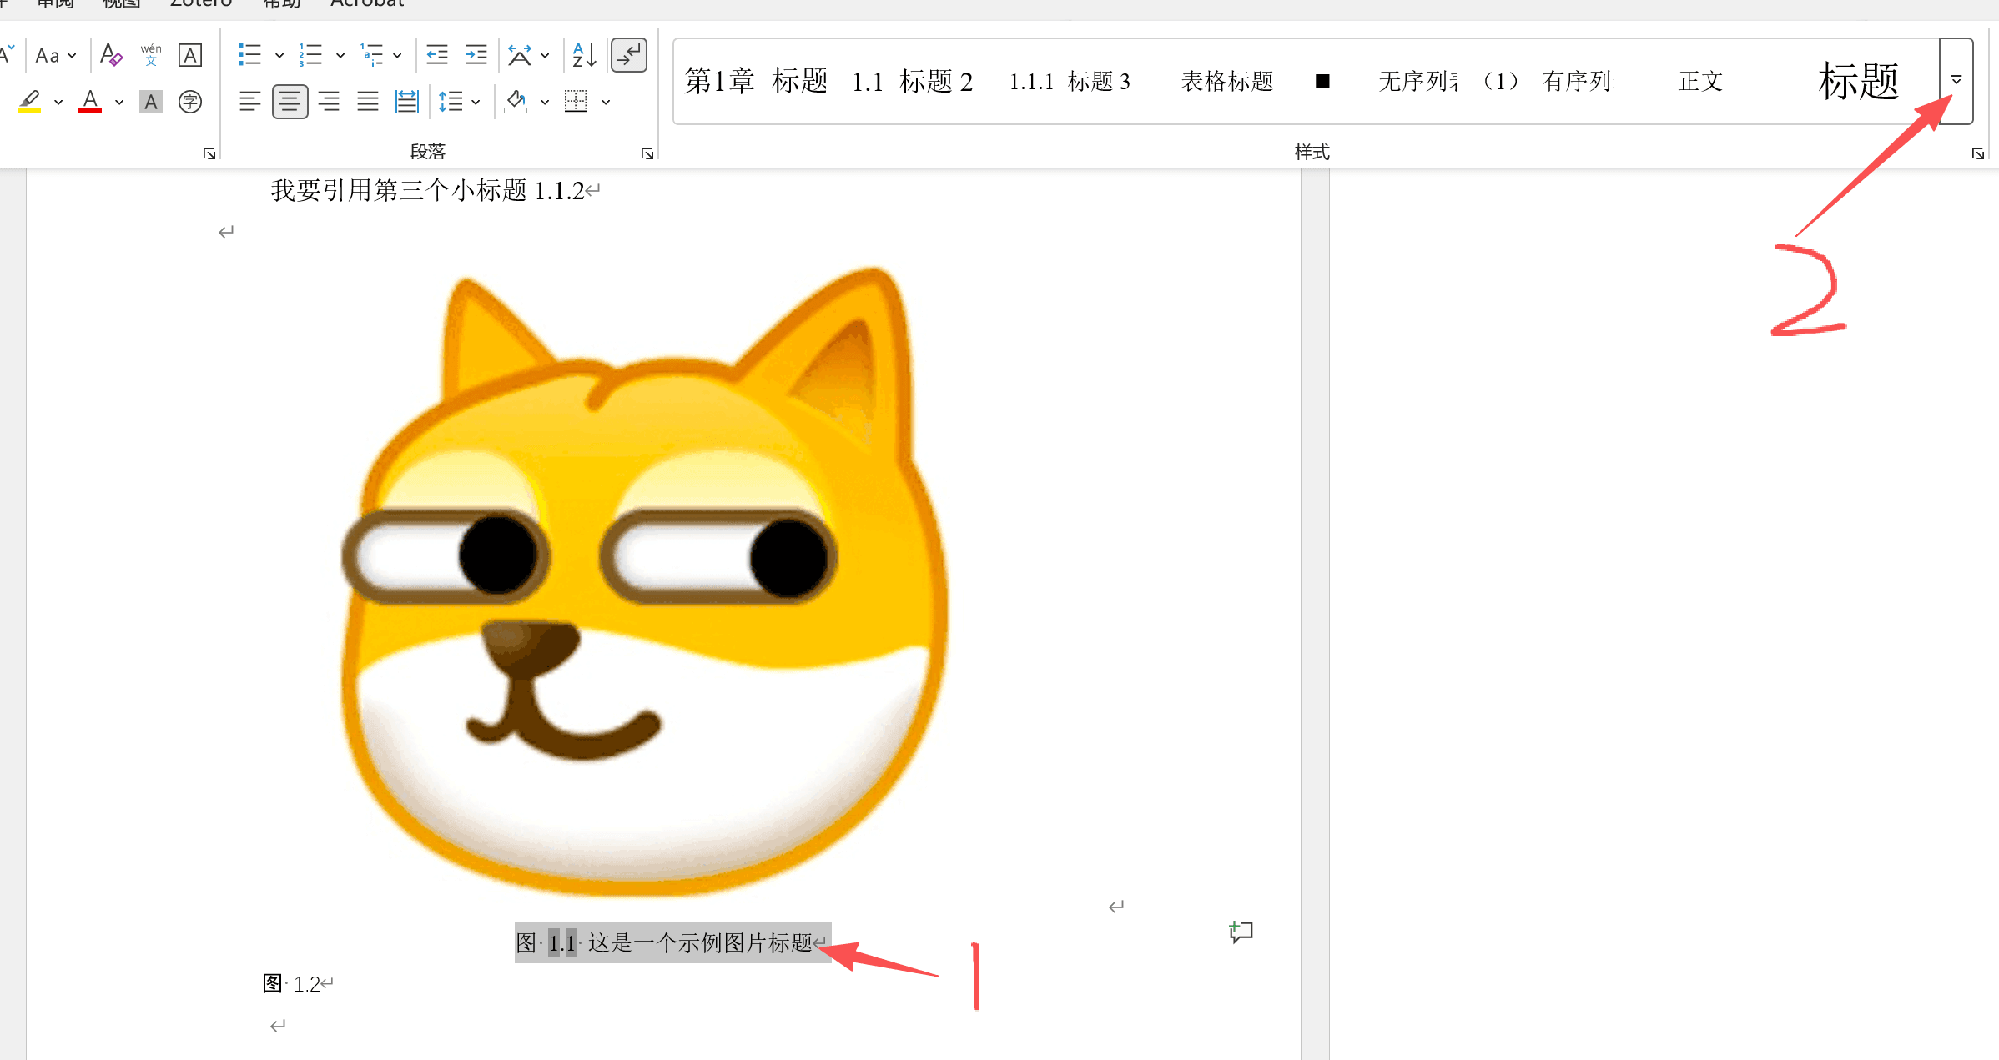This screenshot has height=1060, width=1999.
Task: Apply character border using boxed A icon
Action: pos(190,54)
